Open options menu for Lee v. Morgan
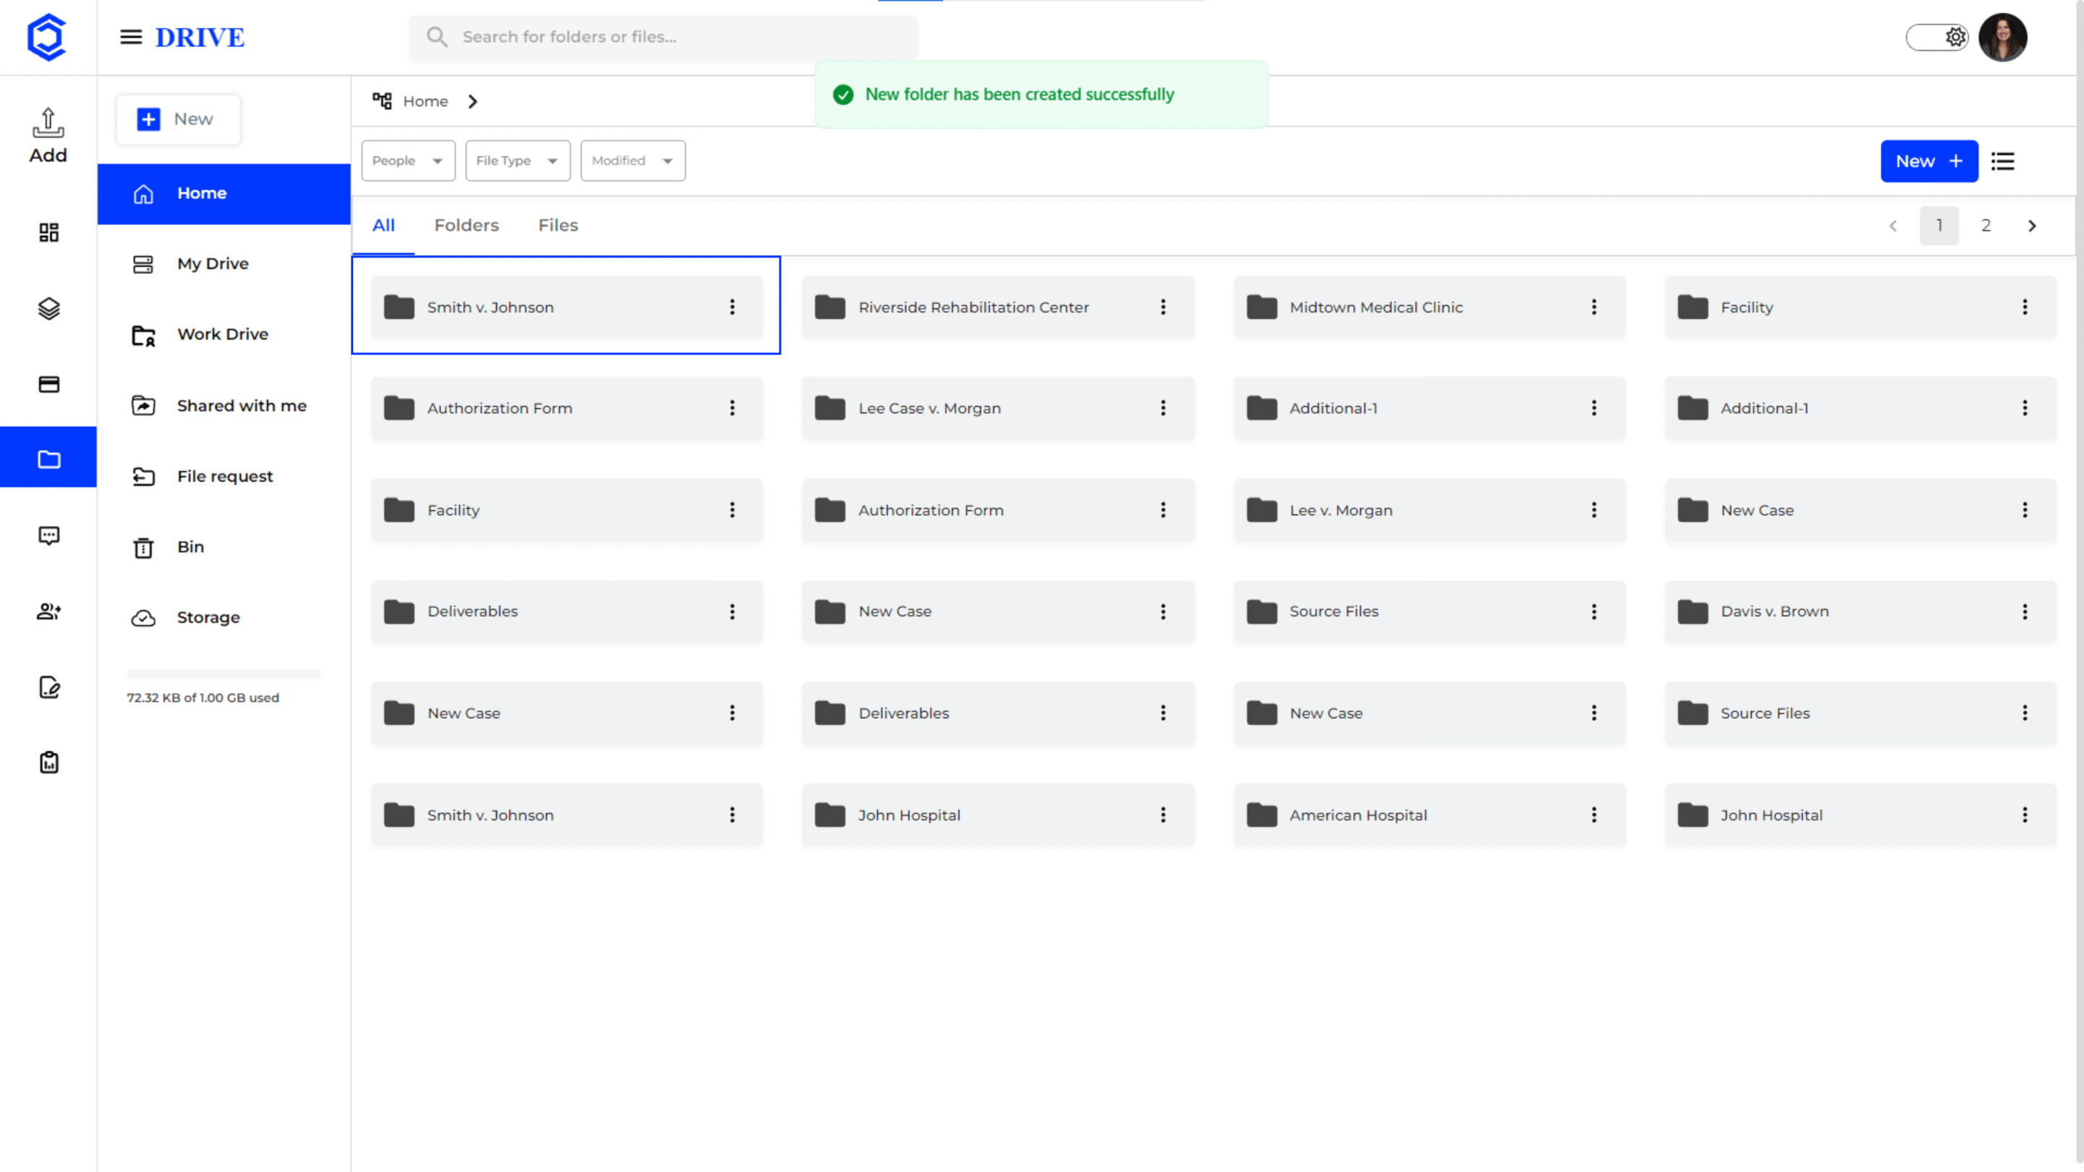 point(1593,509)
